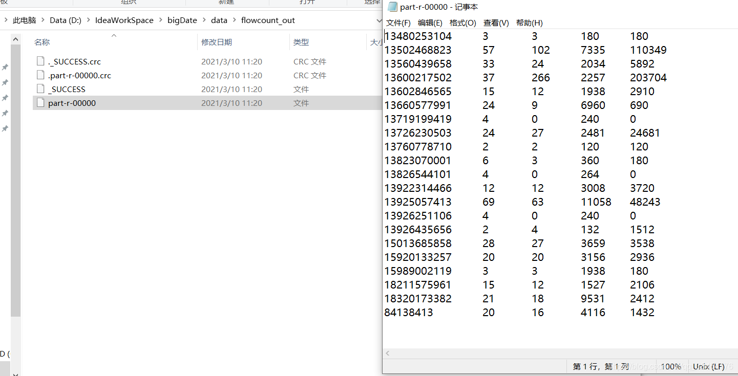
Task: Sort files by 类型 column header
Action: [301, 42]
